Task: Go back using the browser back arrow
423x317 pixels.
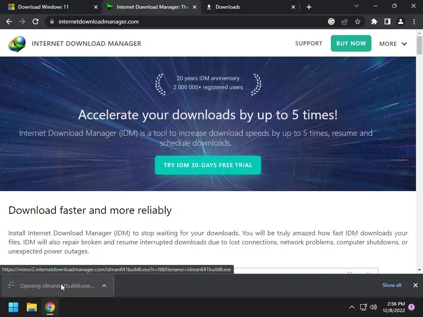Action: coord(9,21)
